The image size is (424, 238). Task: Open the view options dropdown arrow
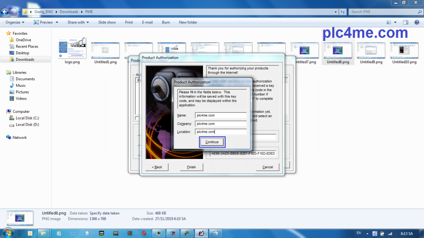click(395, 22)
